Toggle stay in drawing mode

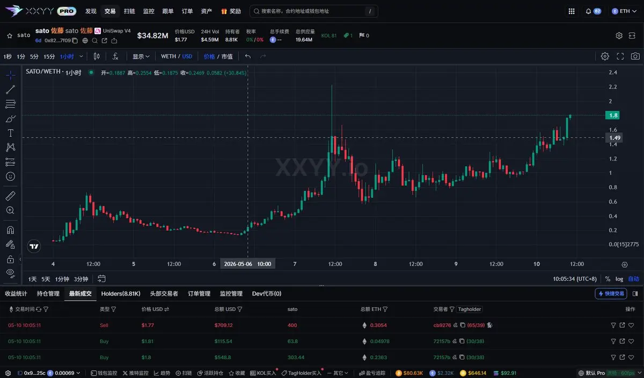click(x=10, y=244)
